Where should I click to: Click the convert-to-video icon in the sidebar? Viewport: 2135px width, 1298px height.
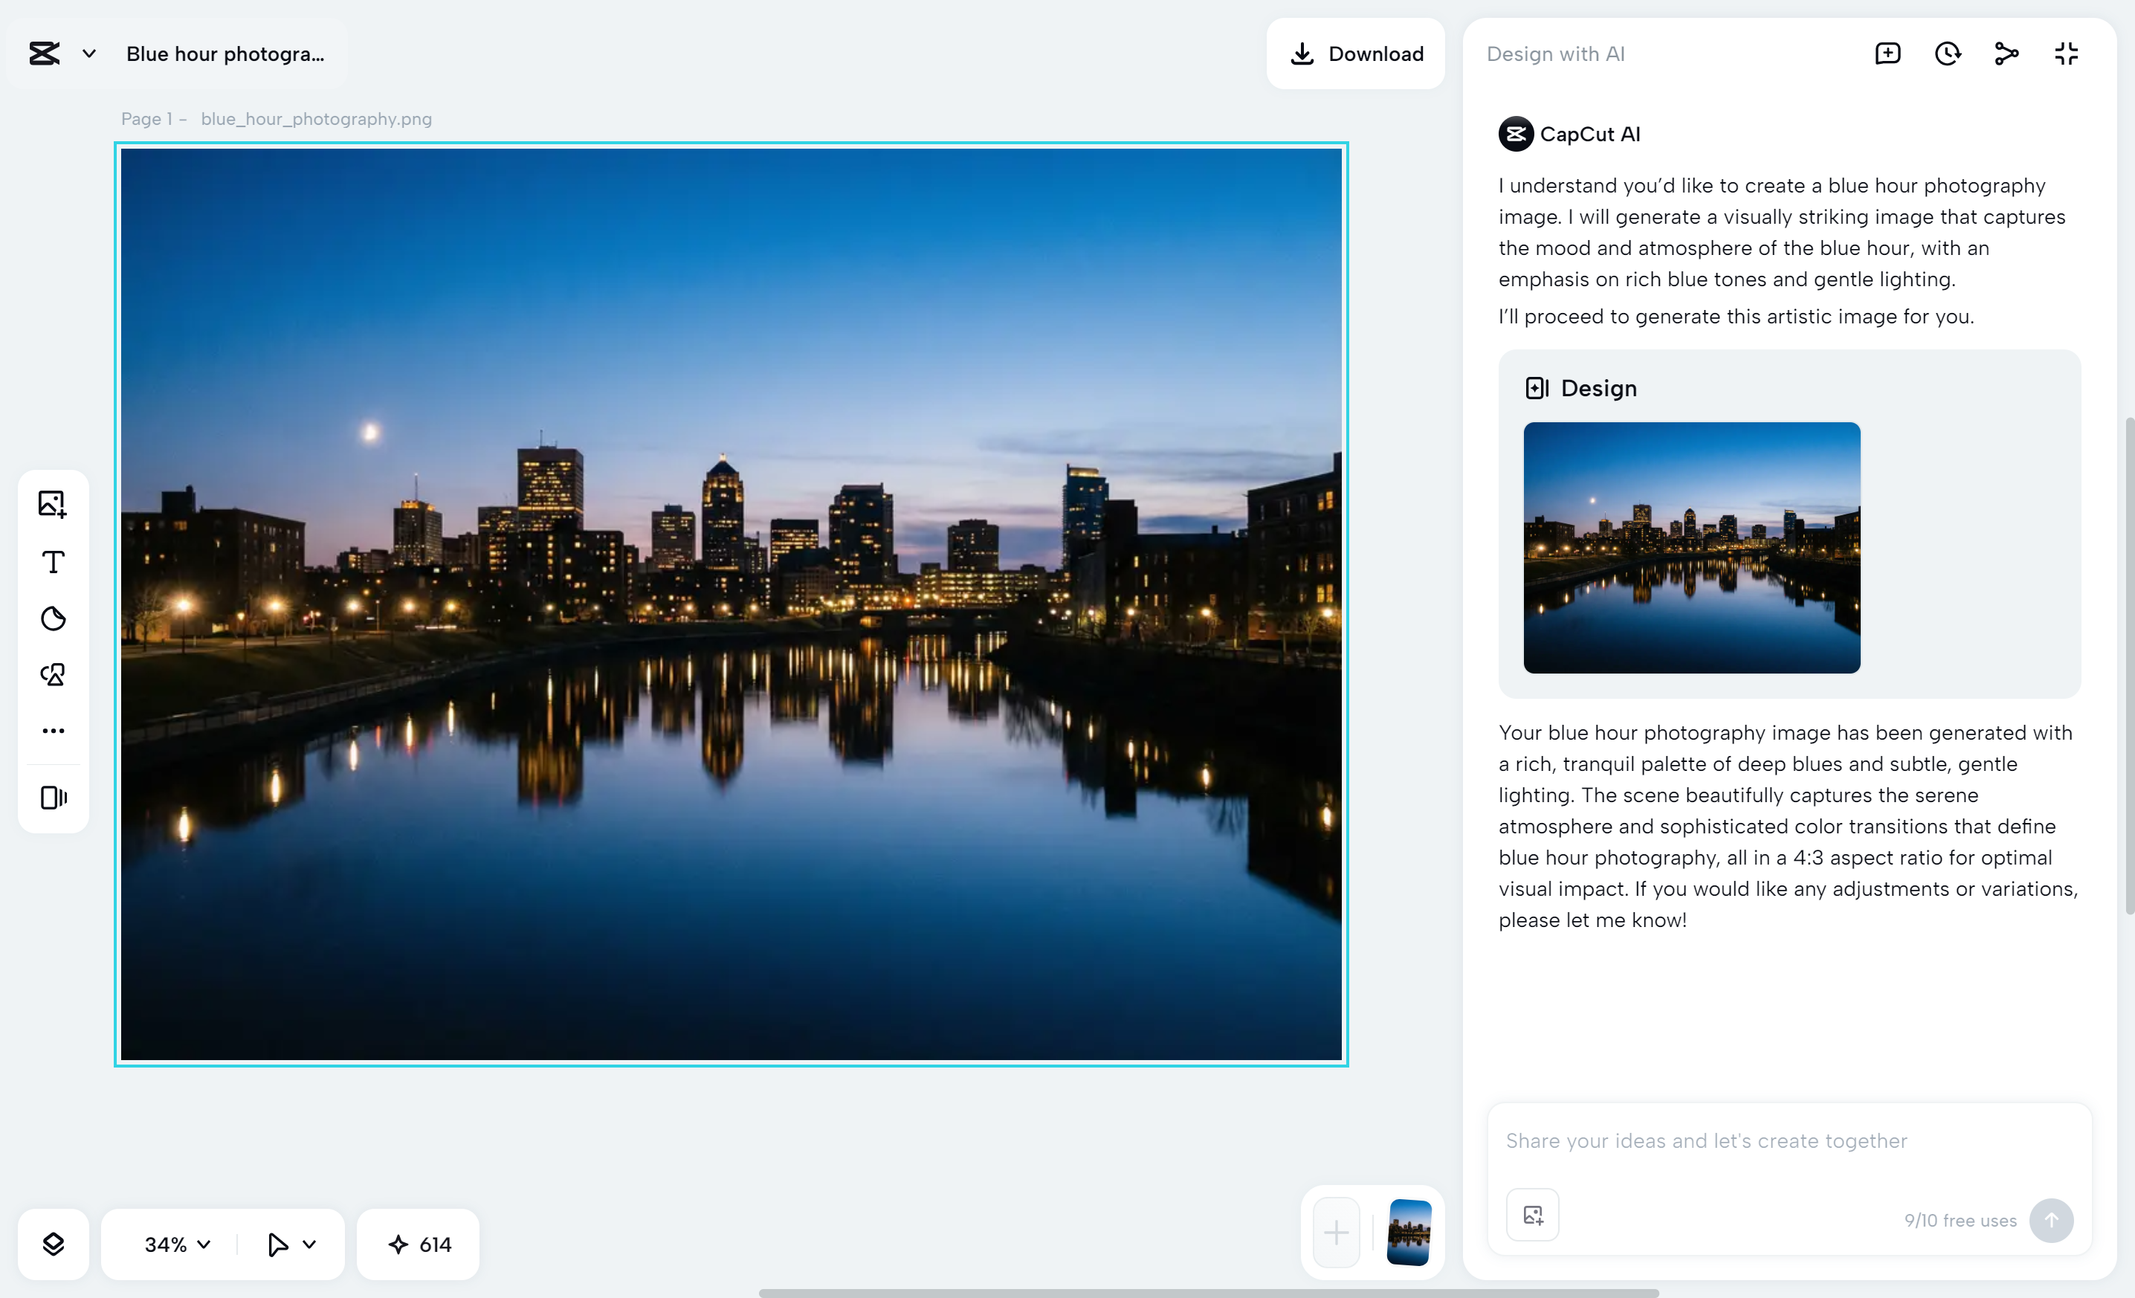tap(53, 797)
